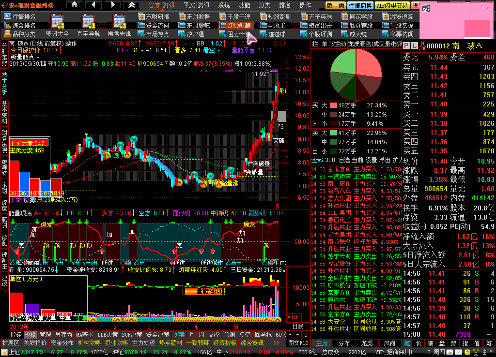Click the back arrow navigation icon
496x357 pixels.
[93, 5]
